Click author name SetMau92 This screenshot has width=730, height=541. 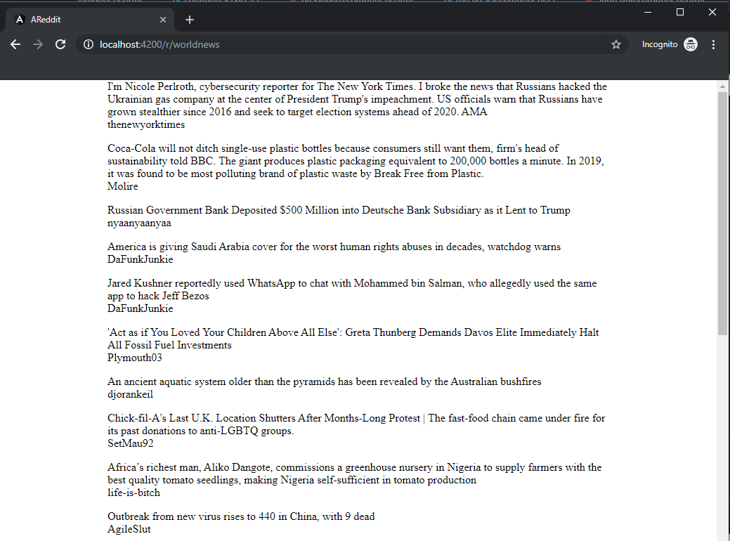point(131,443)
